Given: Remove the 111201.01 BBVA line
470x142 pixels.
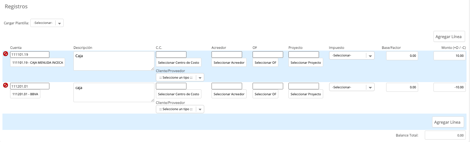Looking at the screenshot, I should [x=6, y=86].
